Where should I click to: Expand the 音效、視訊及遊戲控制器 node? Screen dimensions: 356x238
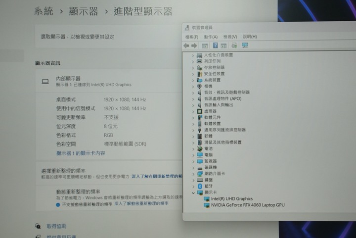[193, 93]
